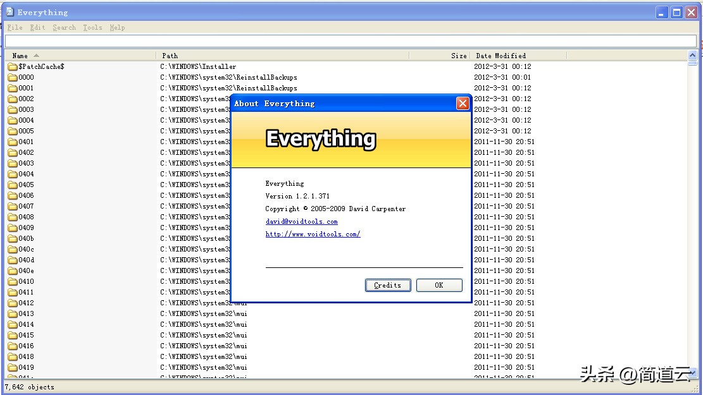Select the 0406 folder icon
This screenshot has height=395, width=703.
pyautogui.click(x=13, y=196)
